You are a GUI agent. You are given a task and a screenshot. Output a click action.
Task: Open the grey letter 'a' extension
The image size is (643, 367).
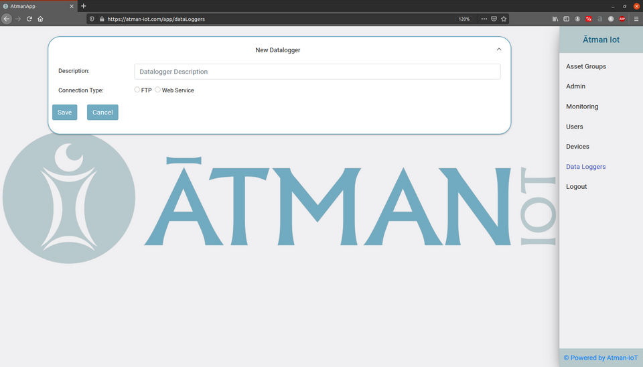point(599,19)
